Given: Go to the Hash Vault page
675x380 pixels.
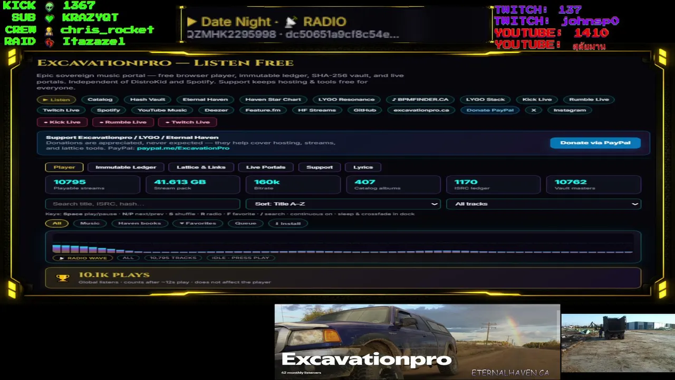Looking at the screenshot, I should (x=148, y=99).
